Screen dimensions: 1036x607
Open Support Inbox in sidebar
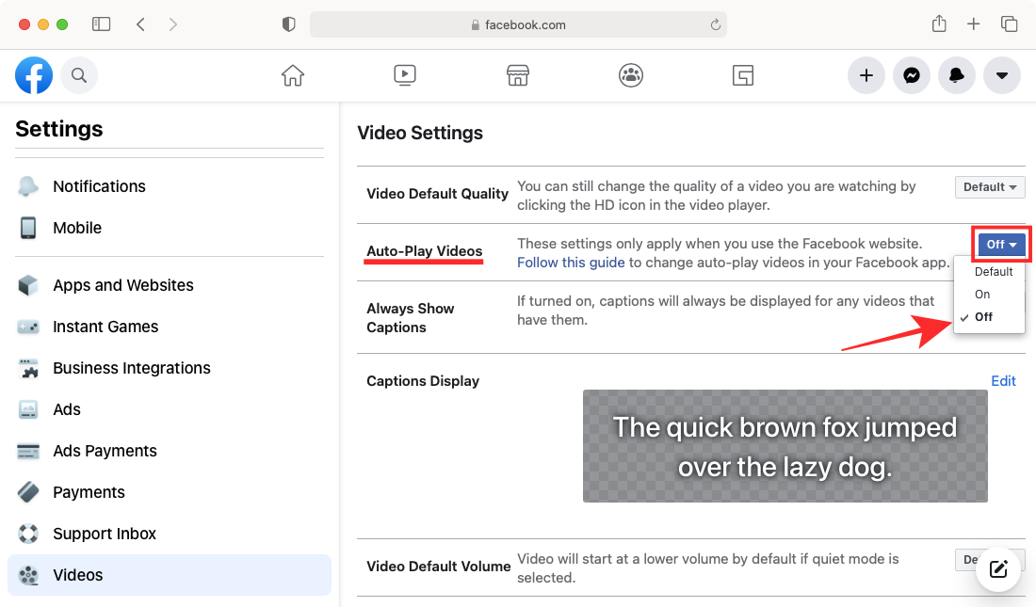(170, 534)
